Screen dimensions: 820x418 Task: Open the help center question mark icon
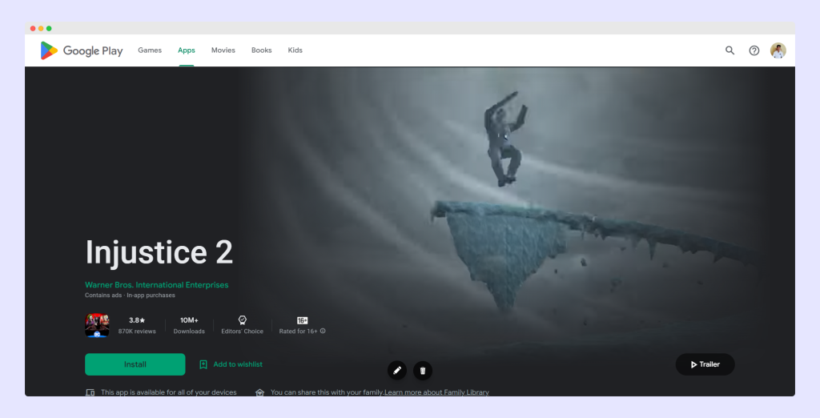754,50
